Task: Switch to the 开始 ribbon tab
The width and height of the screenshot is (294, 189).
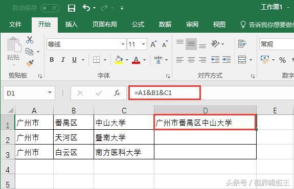Action: click(x=44, y=25)
